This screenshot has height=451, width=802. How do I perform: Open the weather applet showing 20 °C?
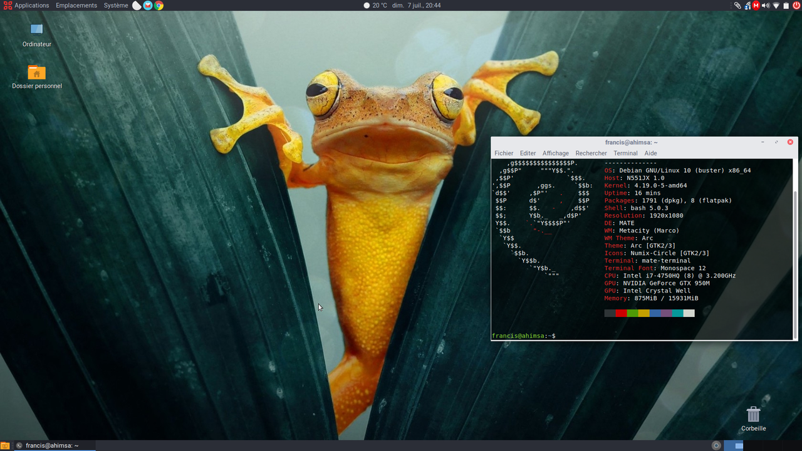pos(375,5)
